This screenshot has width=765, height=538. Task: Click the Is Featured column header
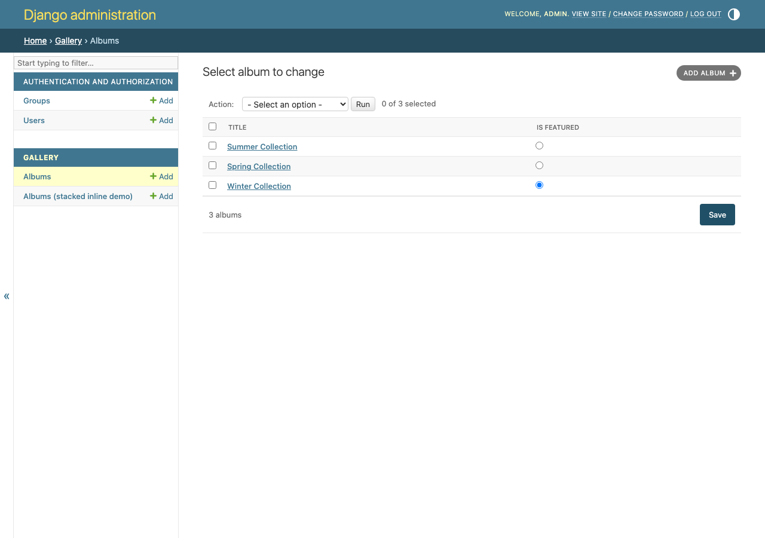[558, 127]
